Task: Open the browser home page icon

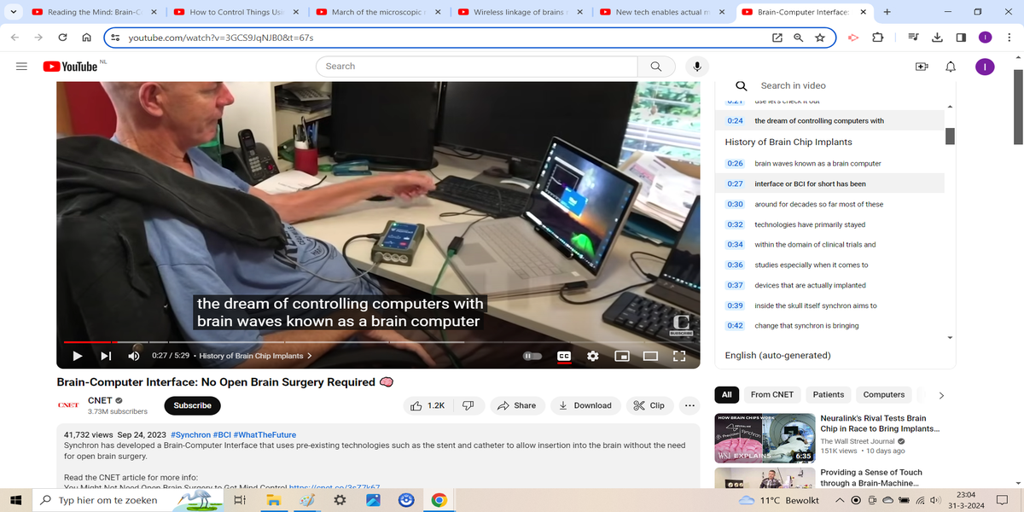Action: point(86,38)
